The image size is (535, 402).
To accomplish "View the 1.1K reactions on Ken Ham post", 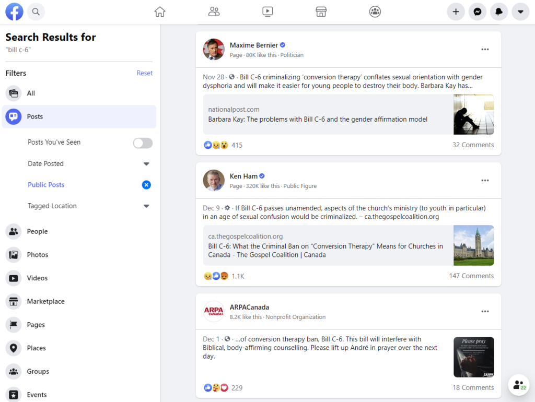I will coord(238,276).
